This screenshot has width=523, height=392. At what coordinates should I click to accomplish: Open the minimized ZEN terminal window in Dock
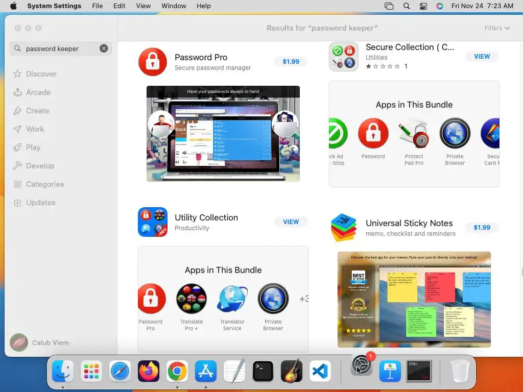click(419, 371)
